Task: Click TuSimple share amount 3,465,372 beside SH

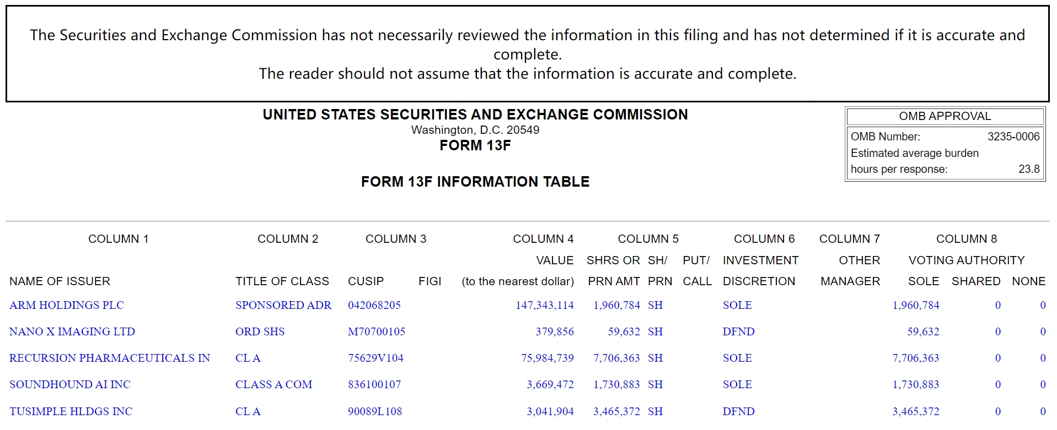Action: coord(616,411)
